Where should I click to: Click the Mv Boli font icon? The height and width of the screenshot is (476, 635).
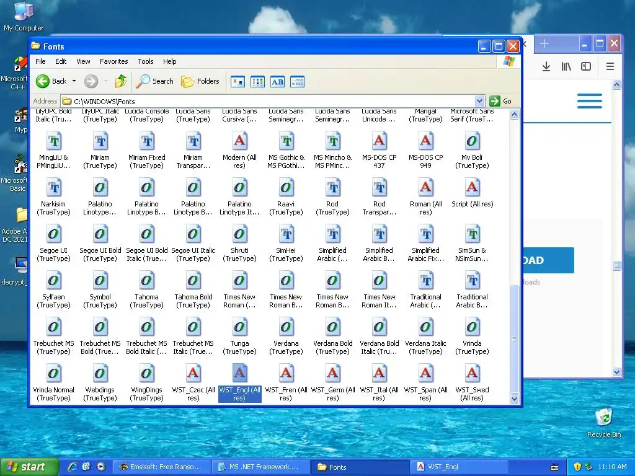tap(472, 141)
